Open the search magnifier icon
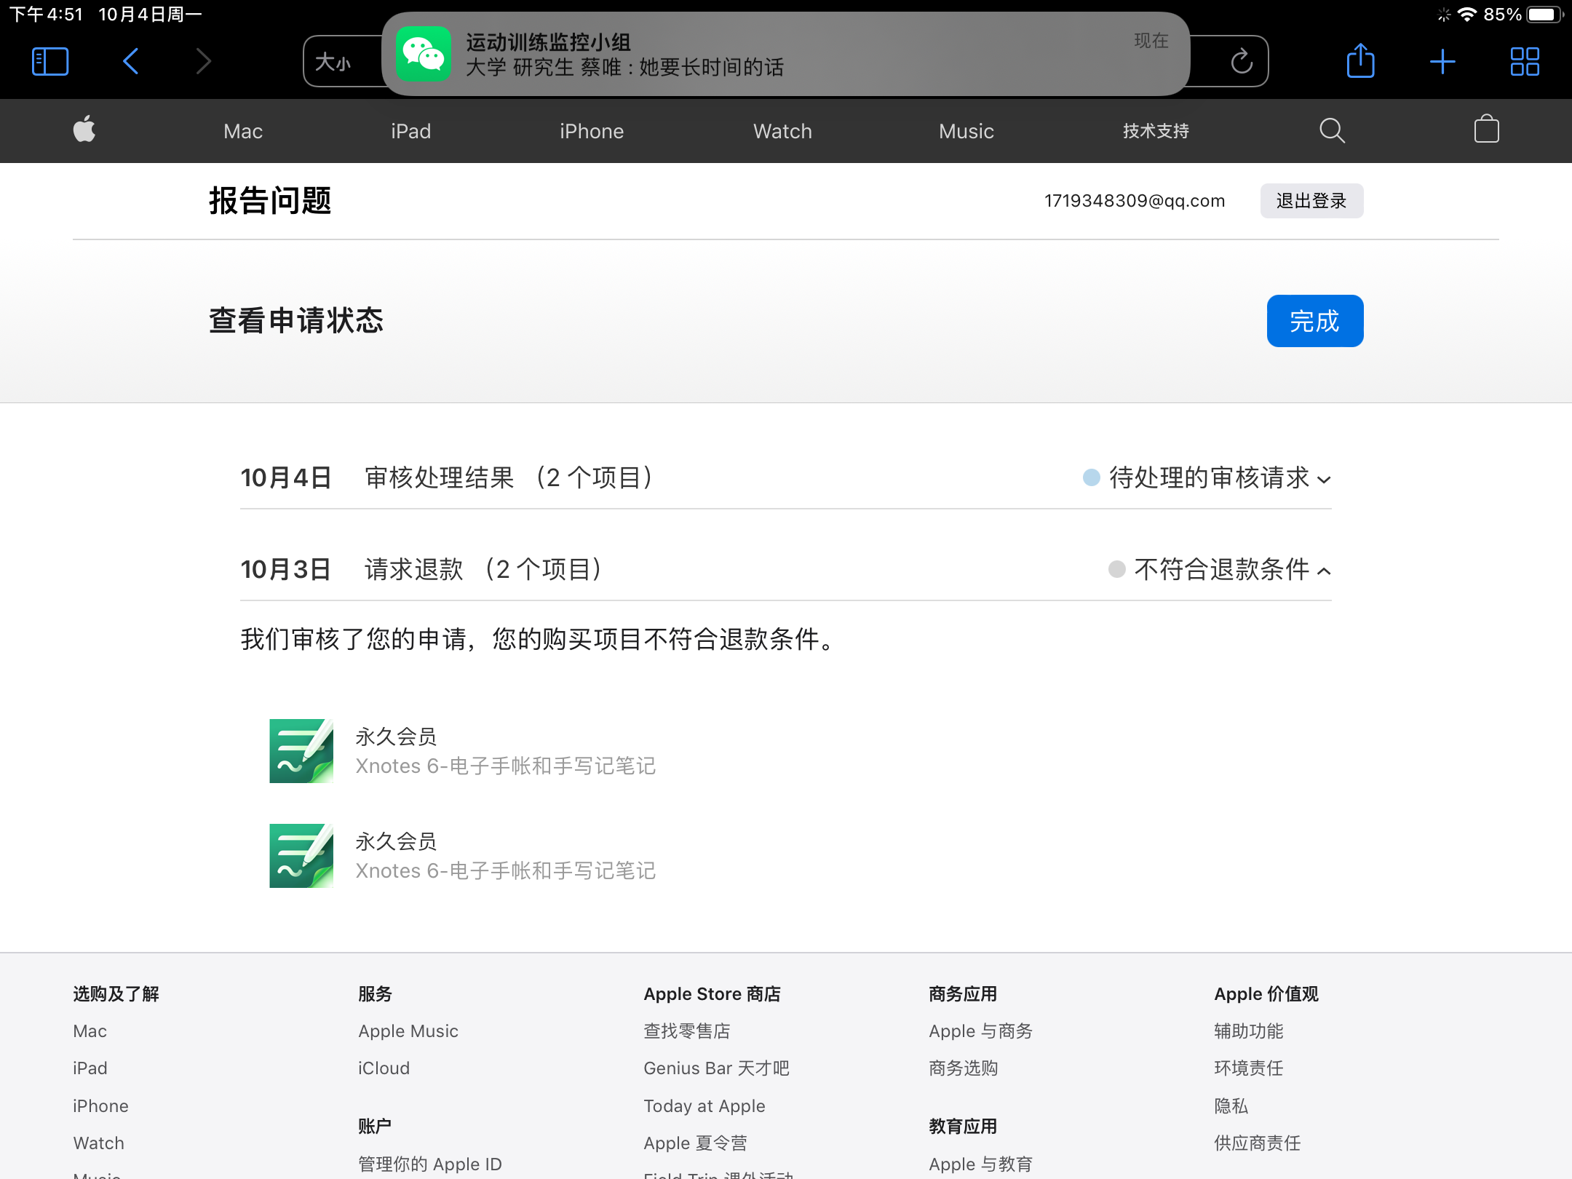Screen dimensions: 1572x1179 (x=1332, y=130)
